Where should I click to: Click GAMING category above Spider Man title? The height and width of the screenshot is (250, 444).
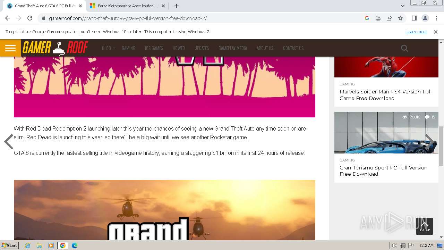(347, 84)
